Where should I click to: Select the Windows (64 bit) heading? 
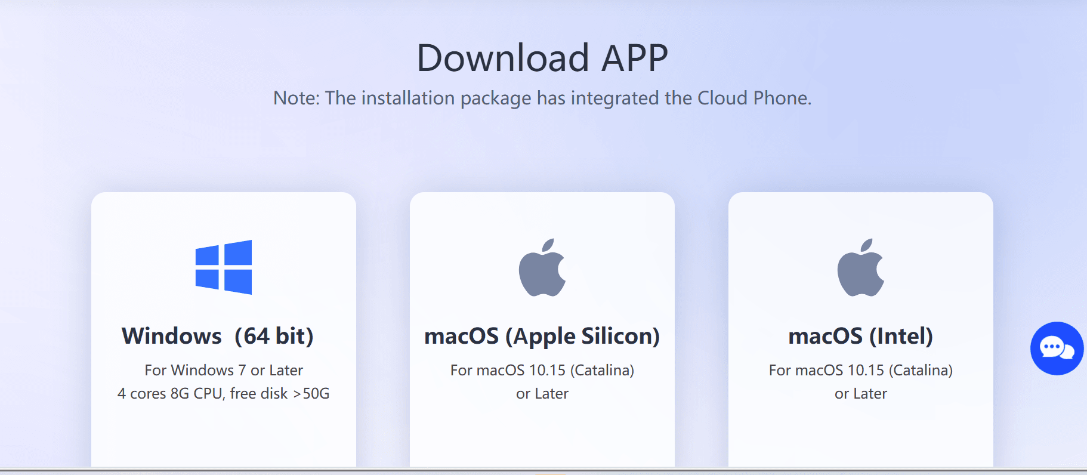click(x=218, y=336)
